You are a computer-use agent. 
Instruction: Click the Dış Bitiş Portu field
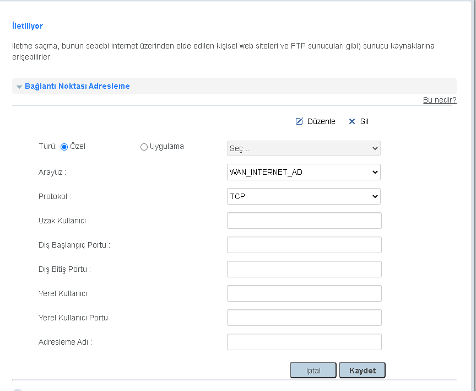point(304,269)
